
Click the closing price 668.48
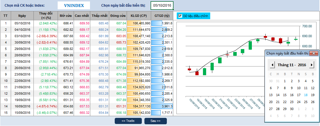[x=121, y=87]
